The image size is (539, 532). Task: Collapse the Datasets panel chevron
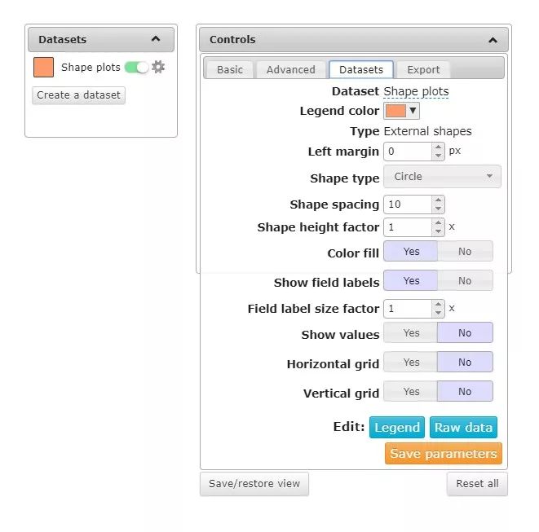click(x=156, y=39)
